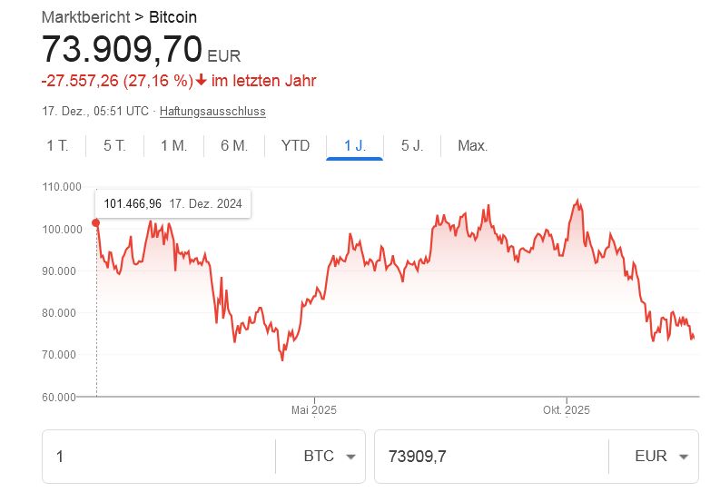Image resolution: width=720 pixels, height=492 pixels.
Task: Click the EUR amount field showing 73909,7
Action: click(490, 457)
